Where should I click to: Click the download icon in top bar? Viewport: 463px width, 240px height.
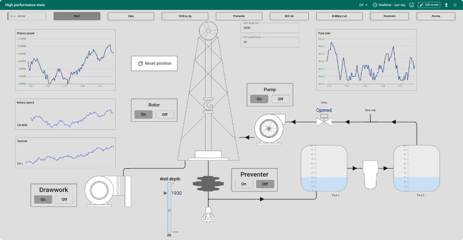tap(446, 4)
